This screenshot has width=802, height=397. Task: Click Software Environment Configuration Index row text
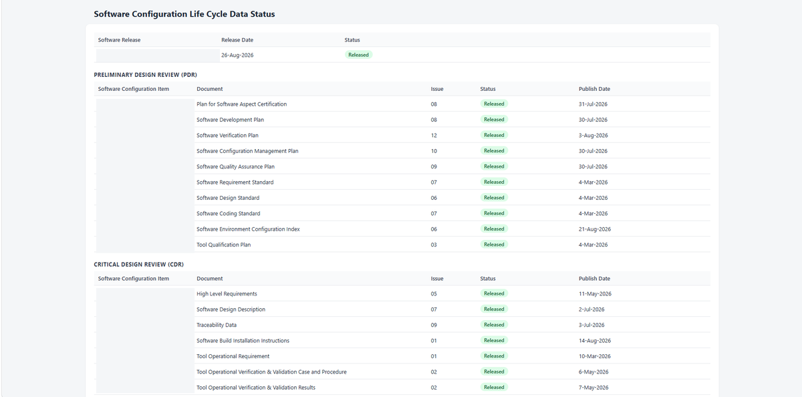pyautogui.click(x=248, y=229)
